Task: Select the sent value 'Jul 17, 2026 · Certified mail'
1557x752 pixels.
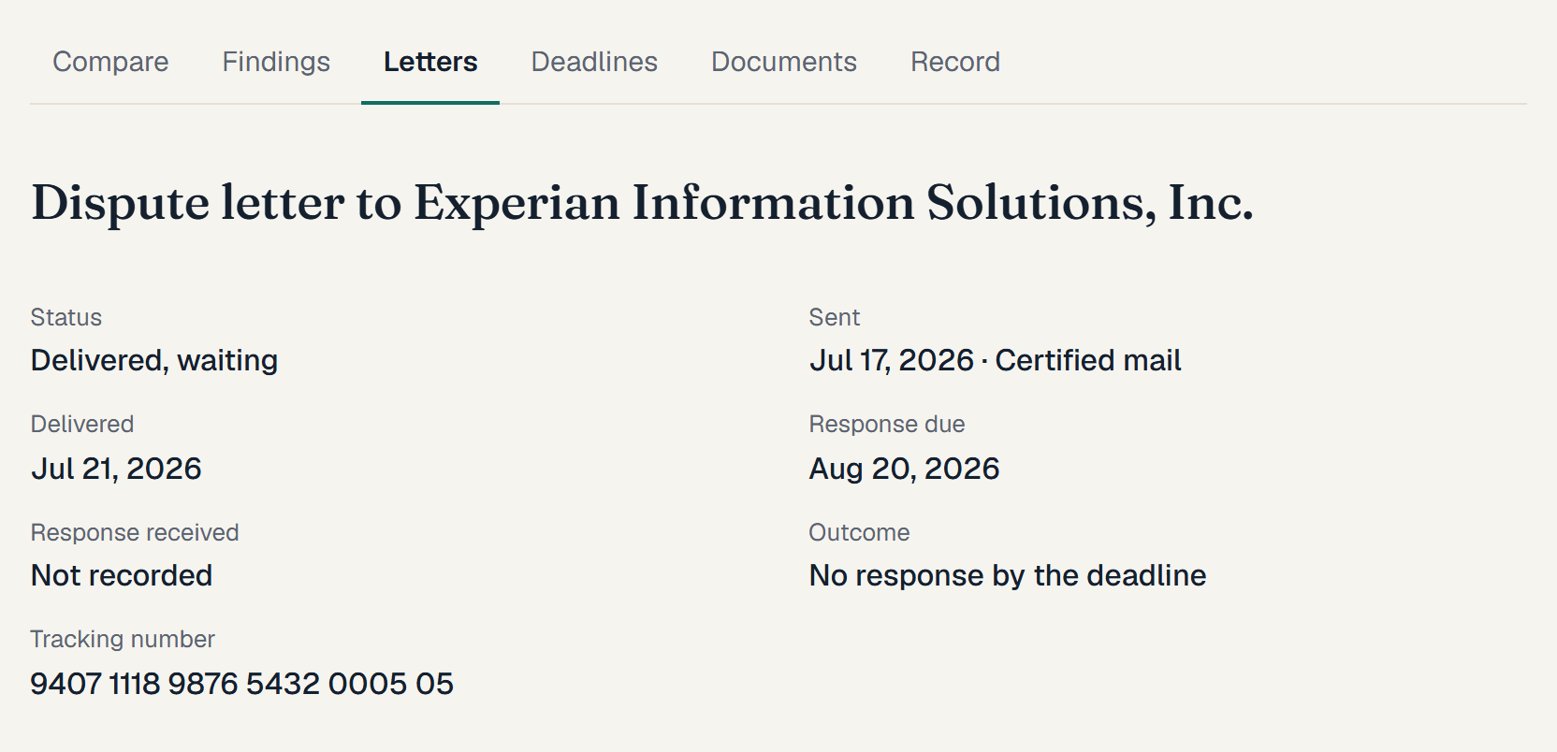Action: click(x=995, y=360)
